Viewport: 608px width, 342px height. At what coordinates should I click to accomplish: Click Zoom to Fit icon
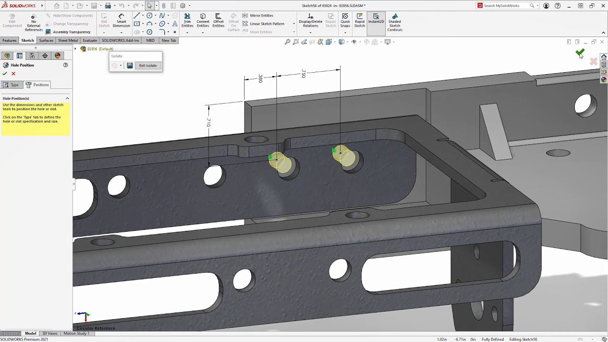click(x=287, y=42)
